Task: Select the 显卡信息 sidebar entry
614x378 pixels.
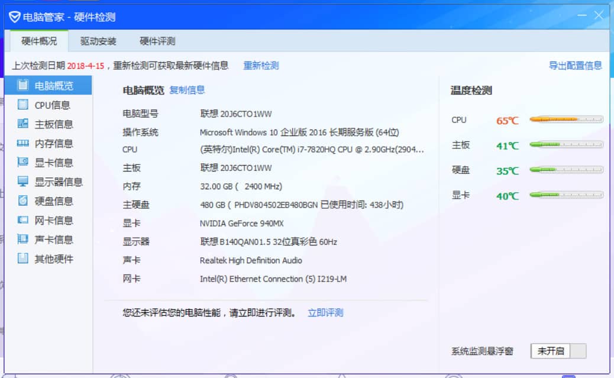Action: pos(48,163)
